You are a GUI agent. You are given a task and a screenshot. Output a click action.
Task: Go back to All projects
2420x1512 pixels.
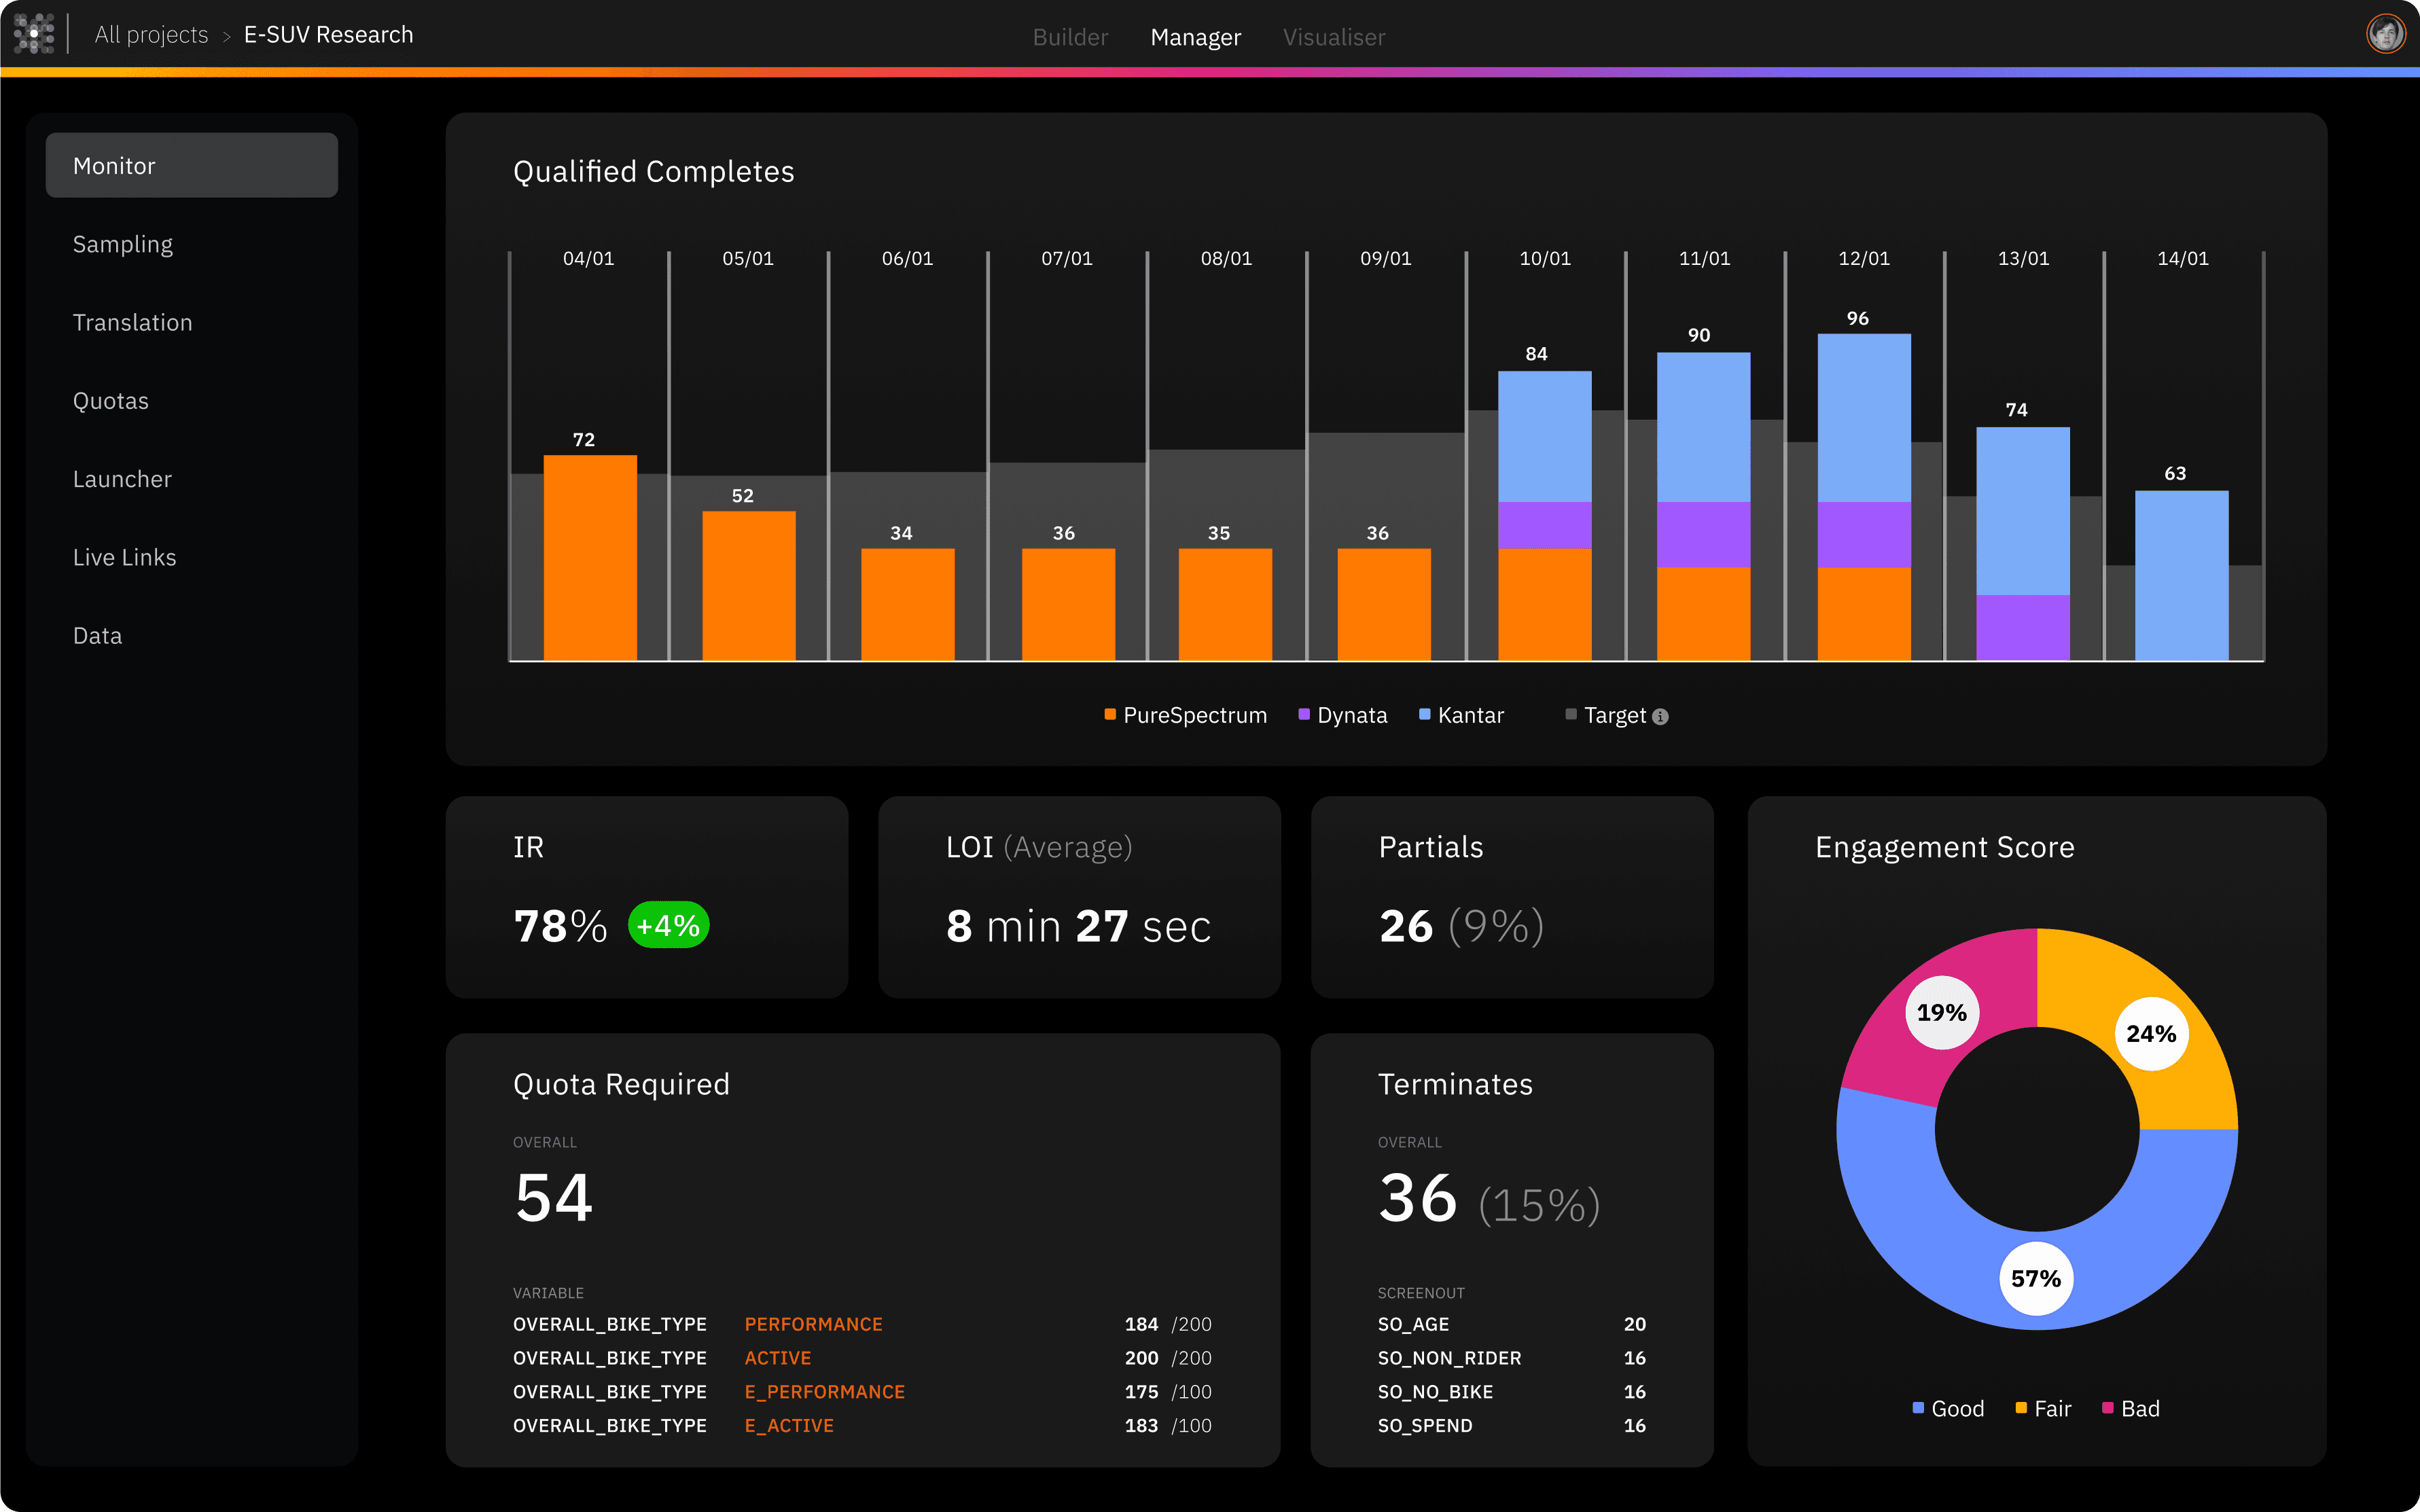click(x=151, y=35)
